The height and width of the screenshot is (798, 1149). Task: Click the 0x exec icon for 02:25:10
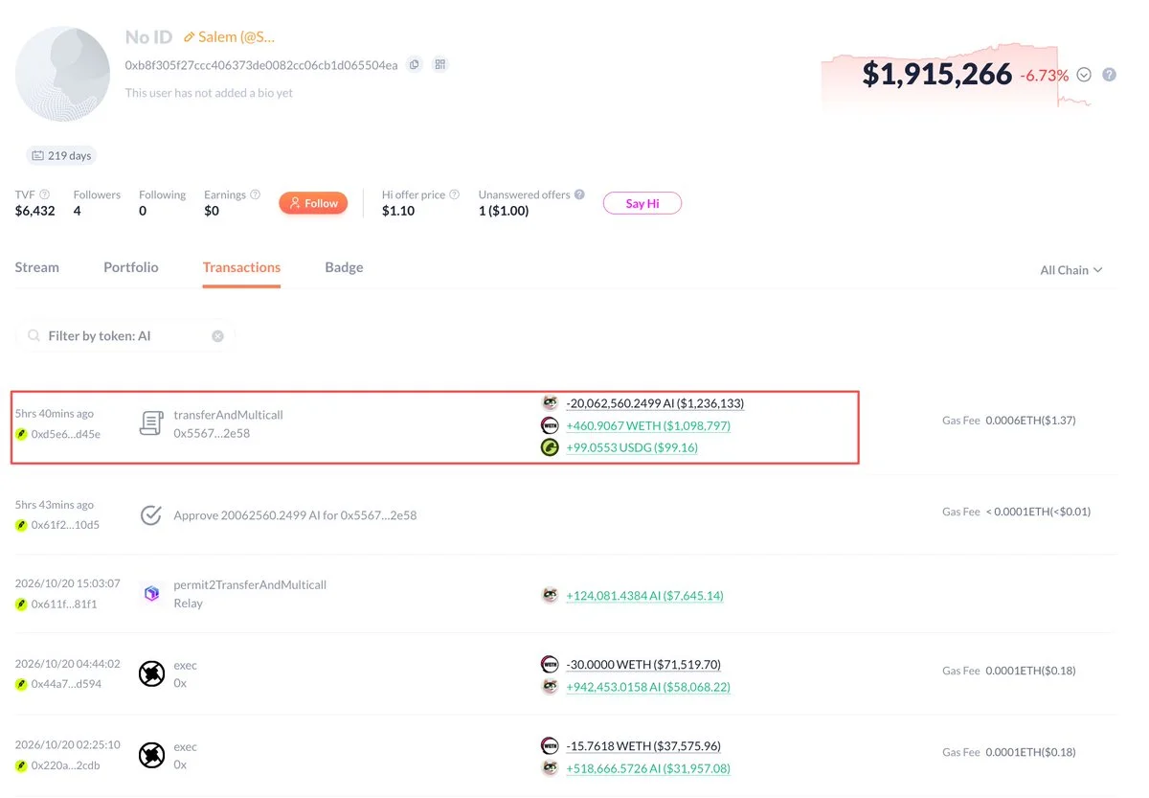151,756
